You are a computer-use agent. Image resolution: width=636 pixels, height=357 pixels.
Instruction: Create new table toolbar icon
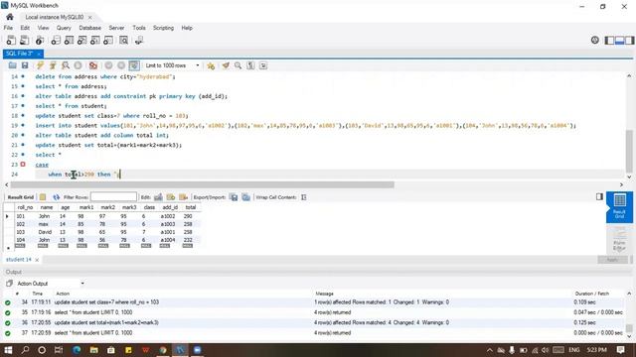[69, 40]
